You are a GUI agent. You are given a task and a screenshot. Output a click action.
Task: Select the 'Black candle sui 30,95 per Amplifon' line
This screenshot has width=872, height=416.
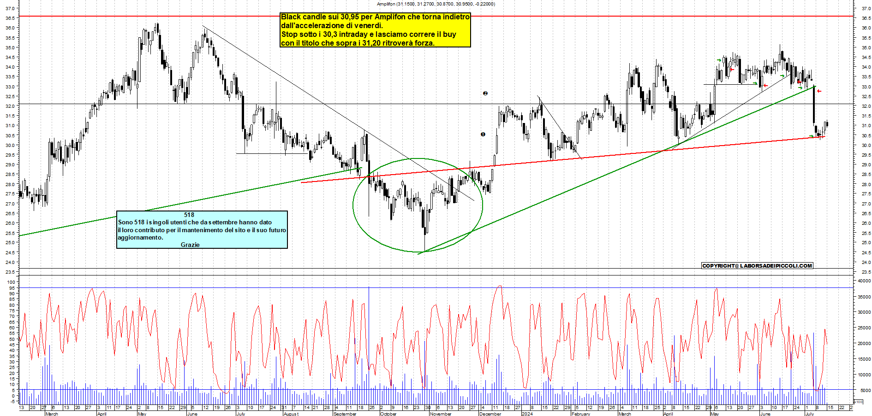tap(375, 17)
